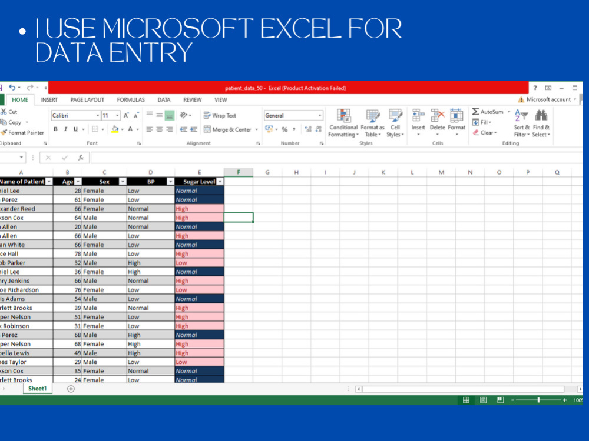Open the orientation text angle tool
The image size is (589, 441).
pyautogui.click(x=185, y=115)
